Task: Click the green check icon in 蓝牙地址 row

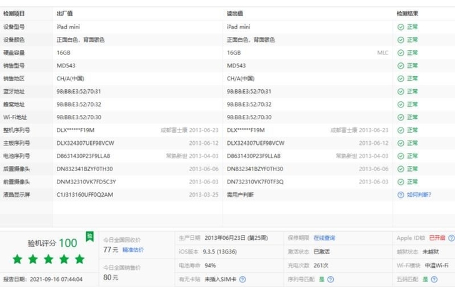Action: 401,92
